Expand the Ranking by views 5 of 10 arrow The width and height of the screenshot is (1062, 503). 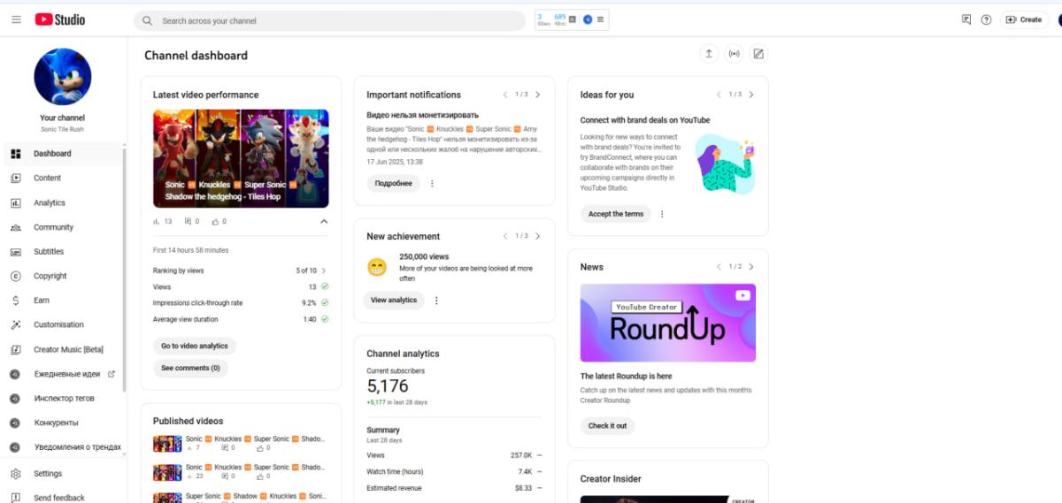(x=324, y=271)
